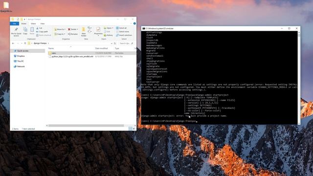Click the Dropbox icon in navigation pane
The image size is (313, 176).
coord(15,56)
